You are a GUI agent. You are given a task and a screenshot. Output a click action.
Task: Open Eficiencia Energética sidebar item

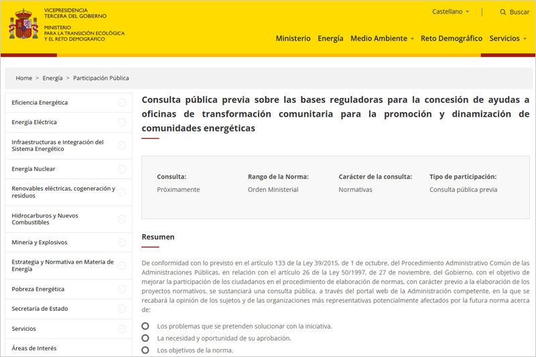pos(40,103)
